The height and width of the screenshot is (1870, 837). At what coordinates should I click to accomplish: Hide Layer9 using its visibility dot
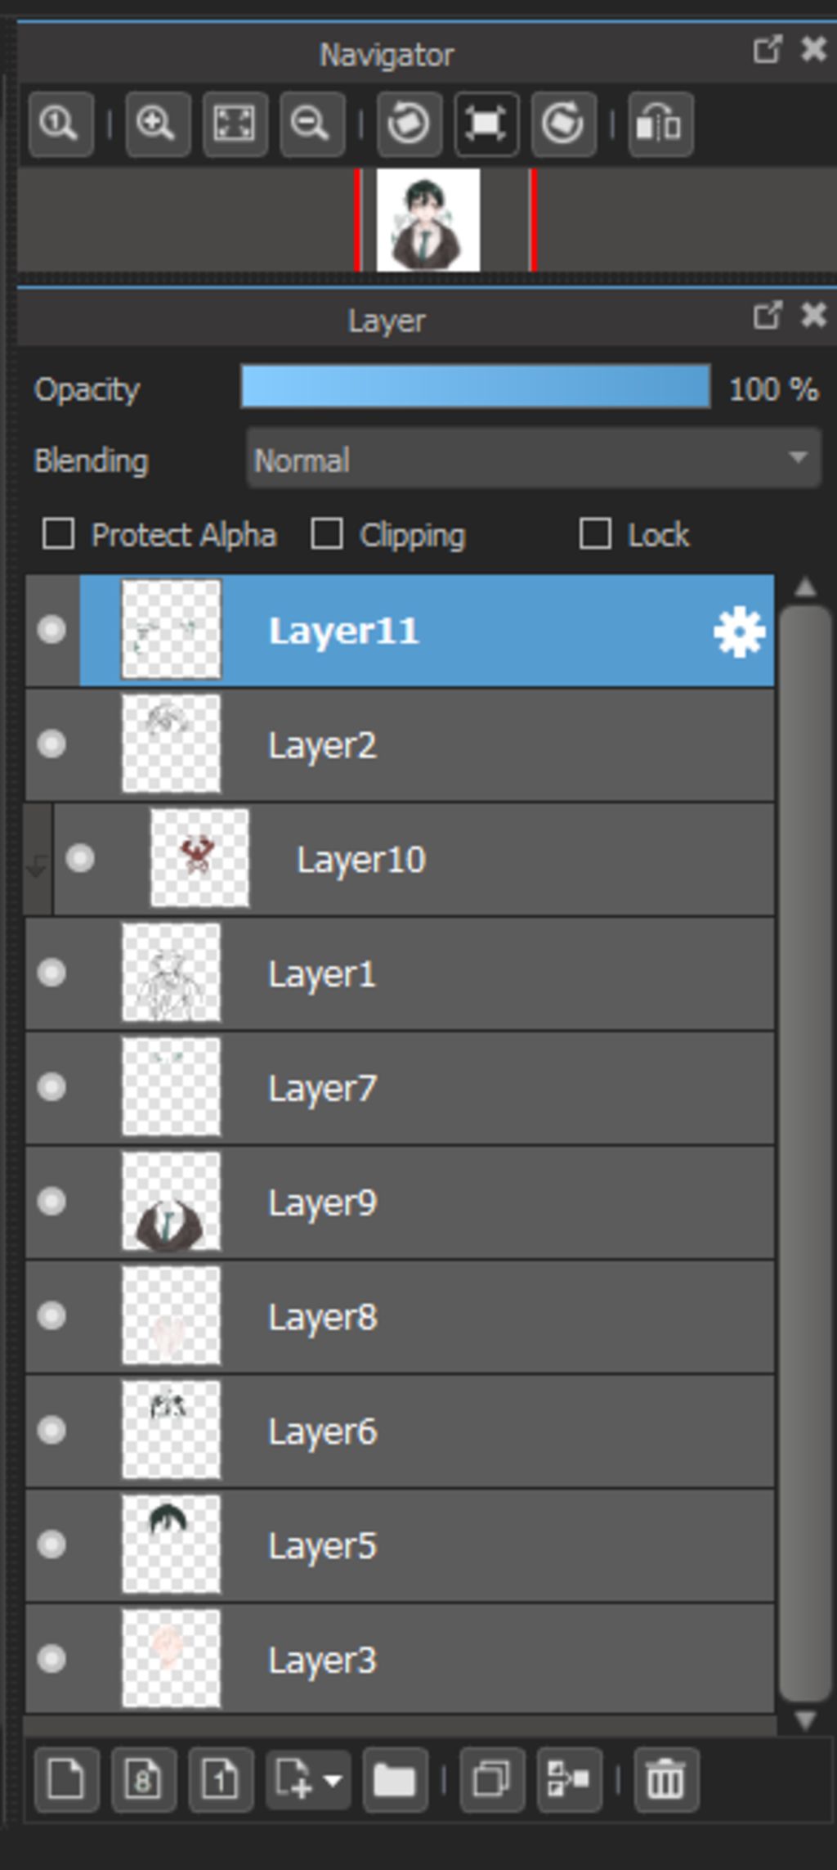52,1202
